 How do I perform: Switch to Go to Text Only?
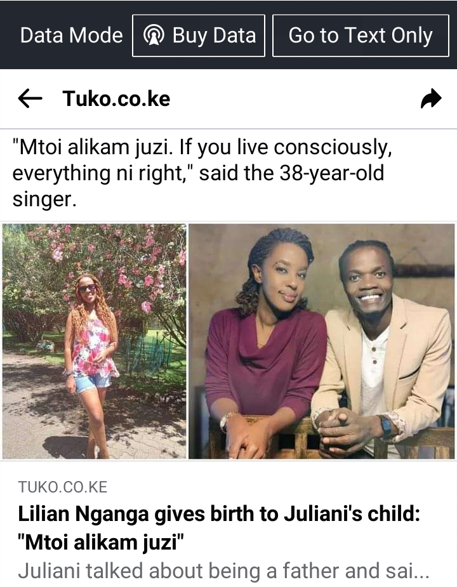click(361, 36)
